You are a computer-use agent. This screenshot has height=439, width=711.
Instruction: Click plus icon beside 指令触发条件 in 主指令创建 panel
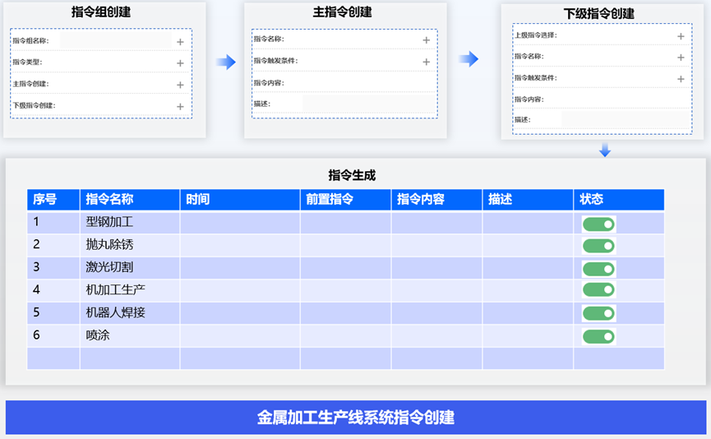click(426, 62)
